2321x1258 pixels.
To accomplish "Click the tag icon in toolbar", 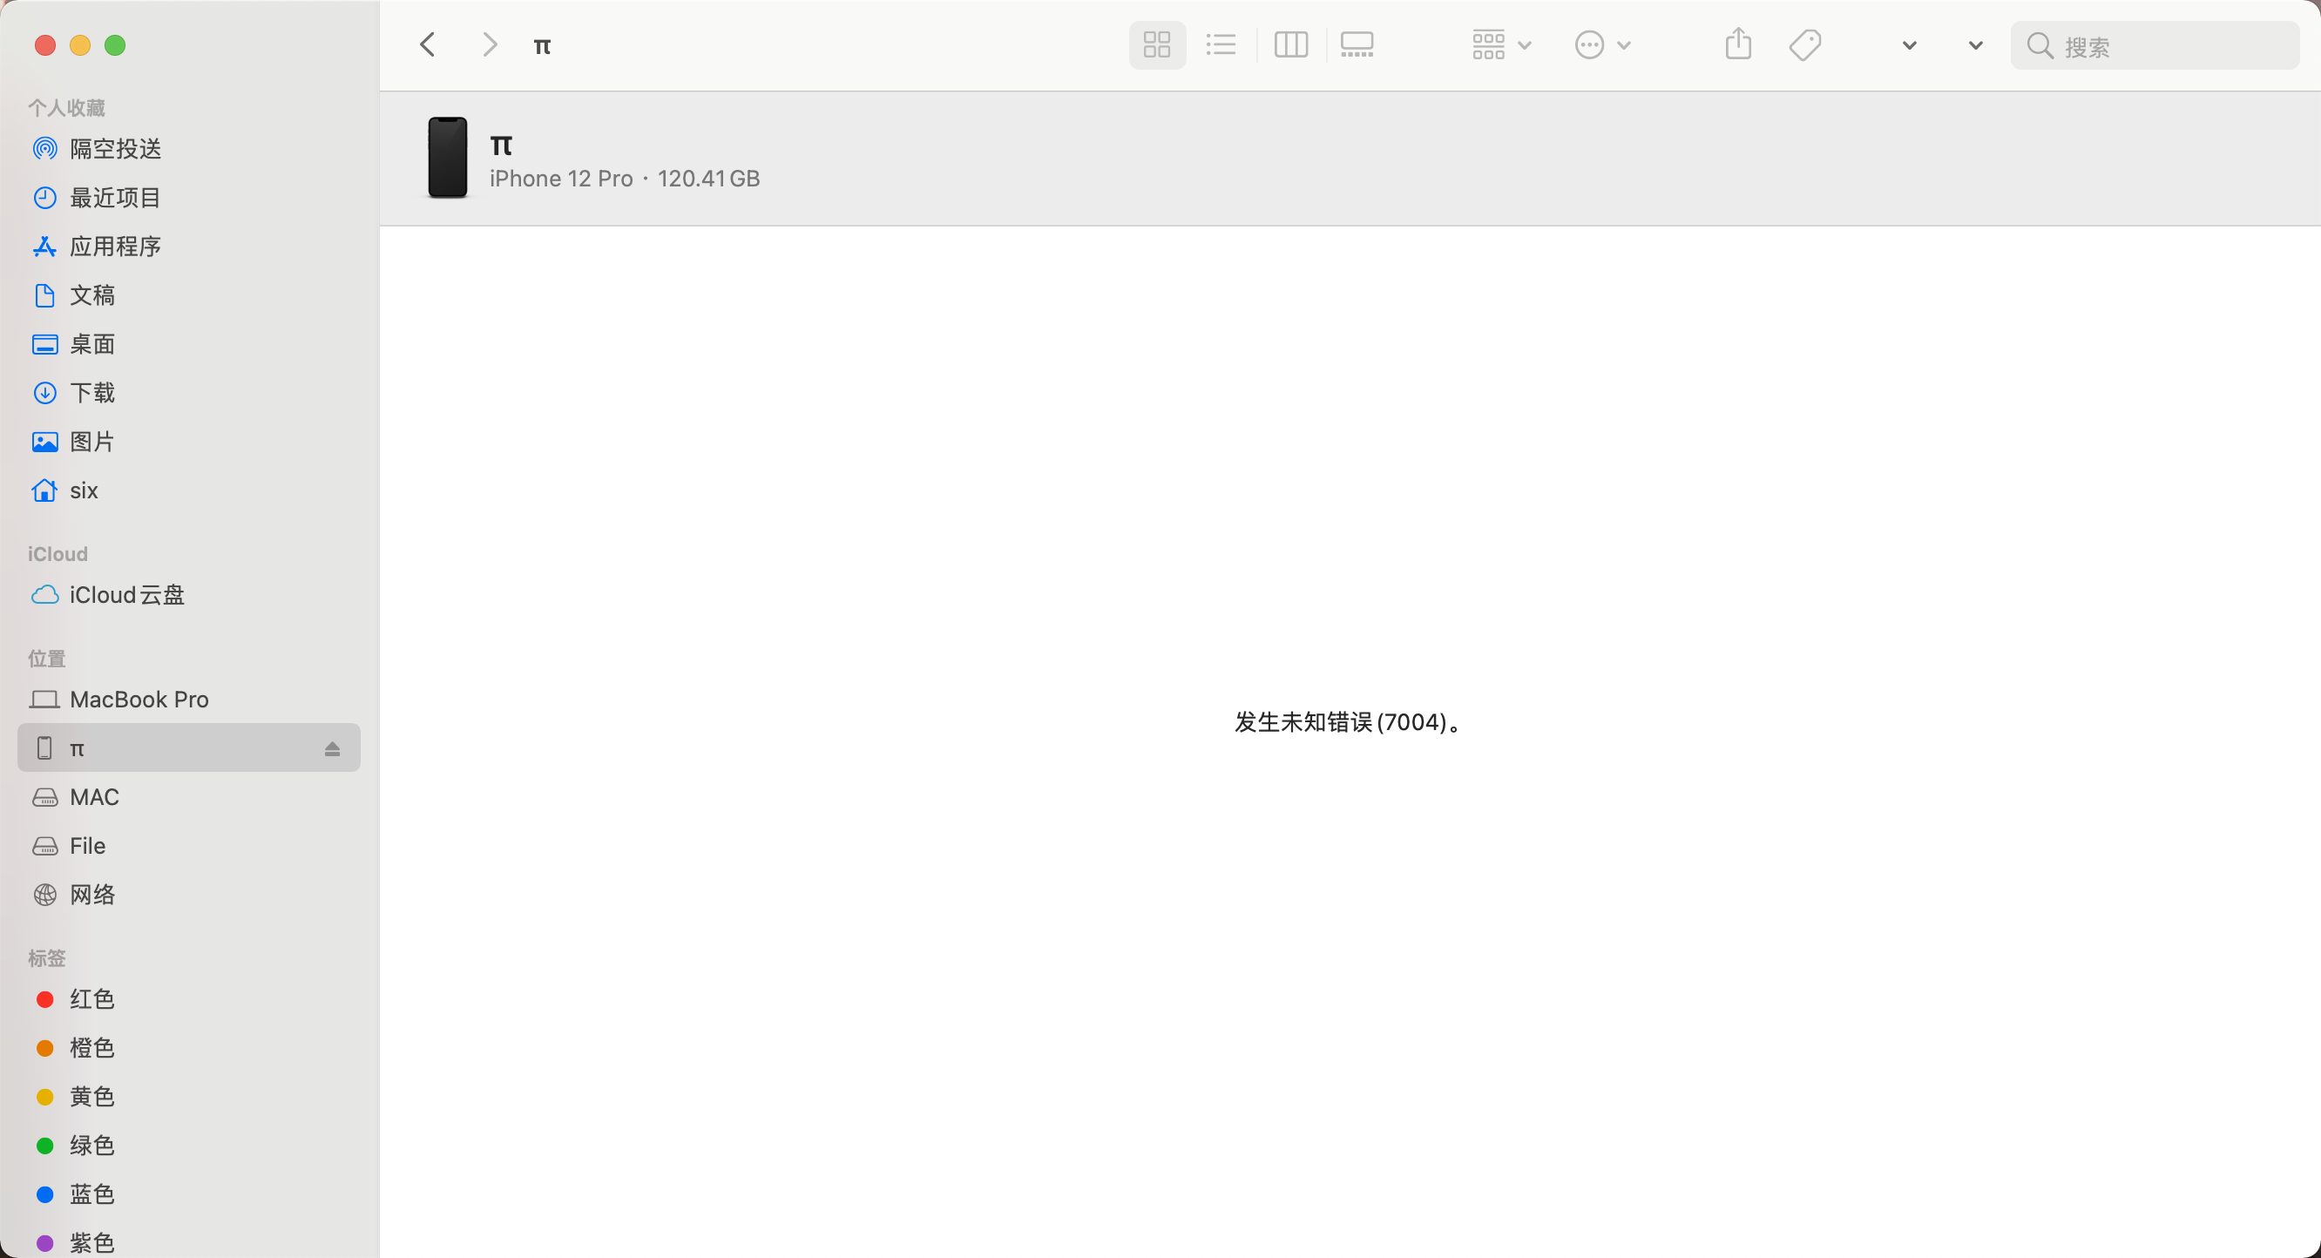I will click(x=1804, y=45).
